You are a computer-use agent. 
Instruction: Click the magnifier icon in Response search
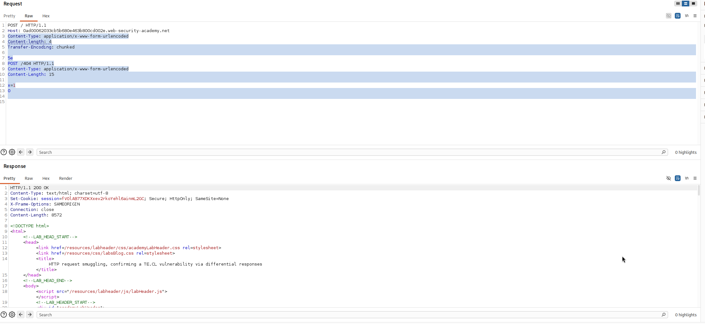tap(664, 315)
